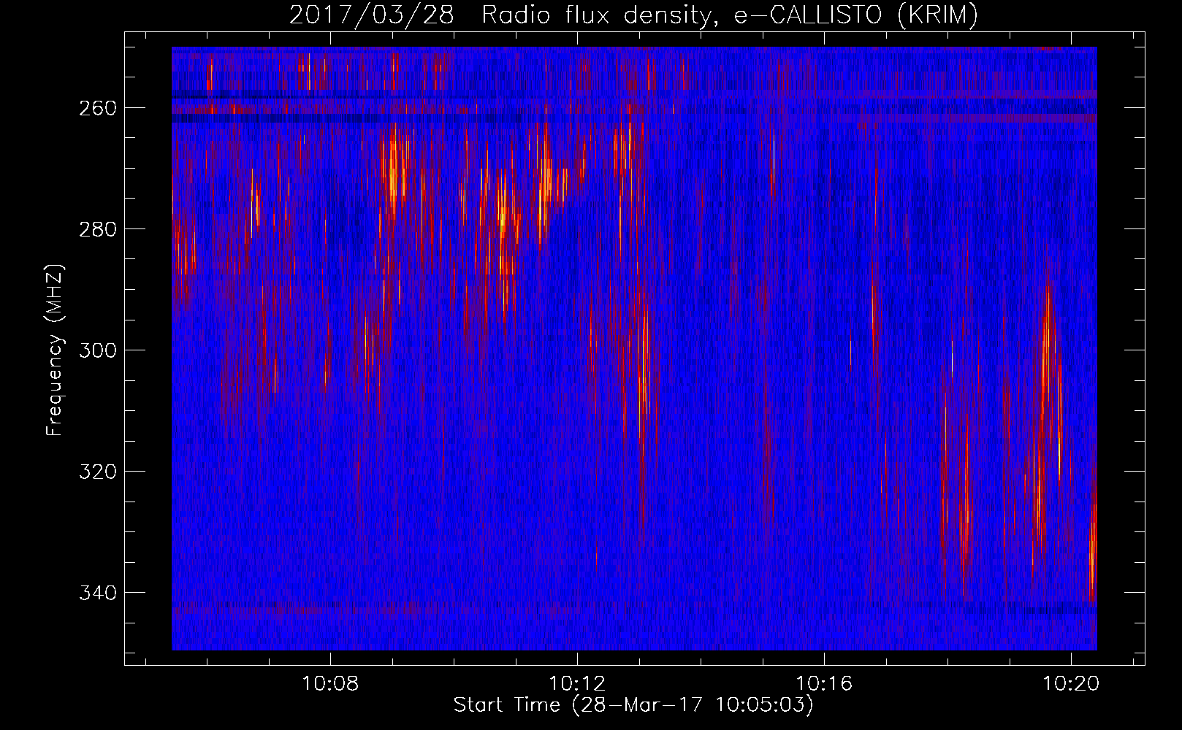Click the 10:20 time tick label
Viewport: 1182px width, 730px height.
coord(1071,684)
